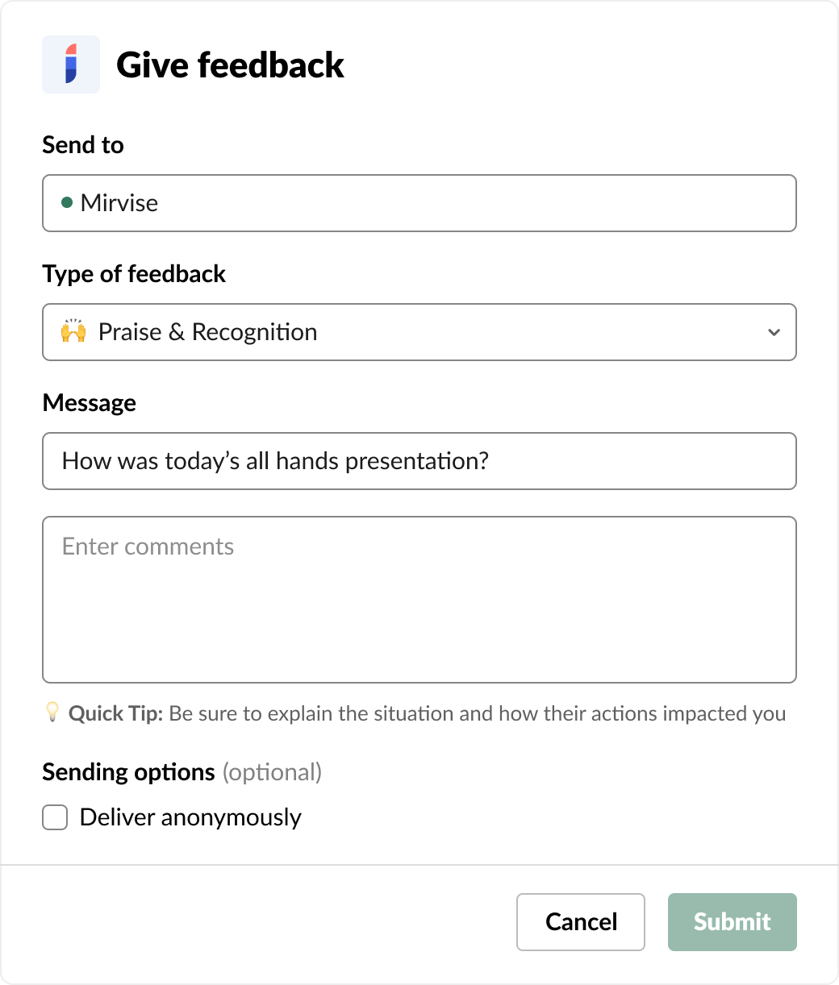Click the app logo beside Give feedback

click(71, 64)
